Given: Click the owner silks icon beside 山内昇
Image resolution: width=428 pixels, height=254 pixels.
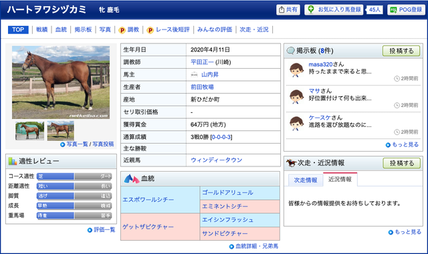Looking at the screenshot, I should pos(194,74).
